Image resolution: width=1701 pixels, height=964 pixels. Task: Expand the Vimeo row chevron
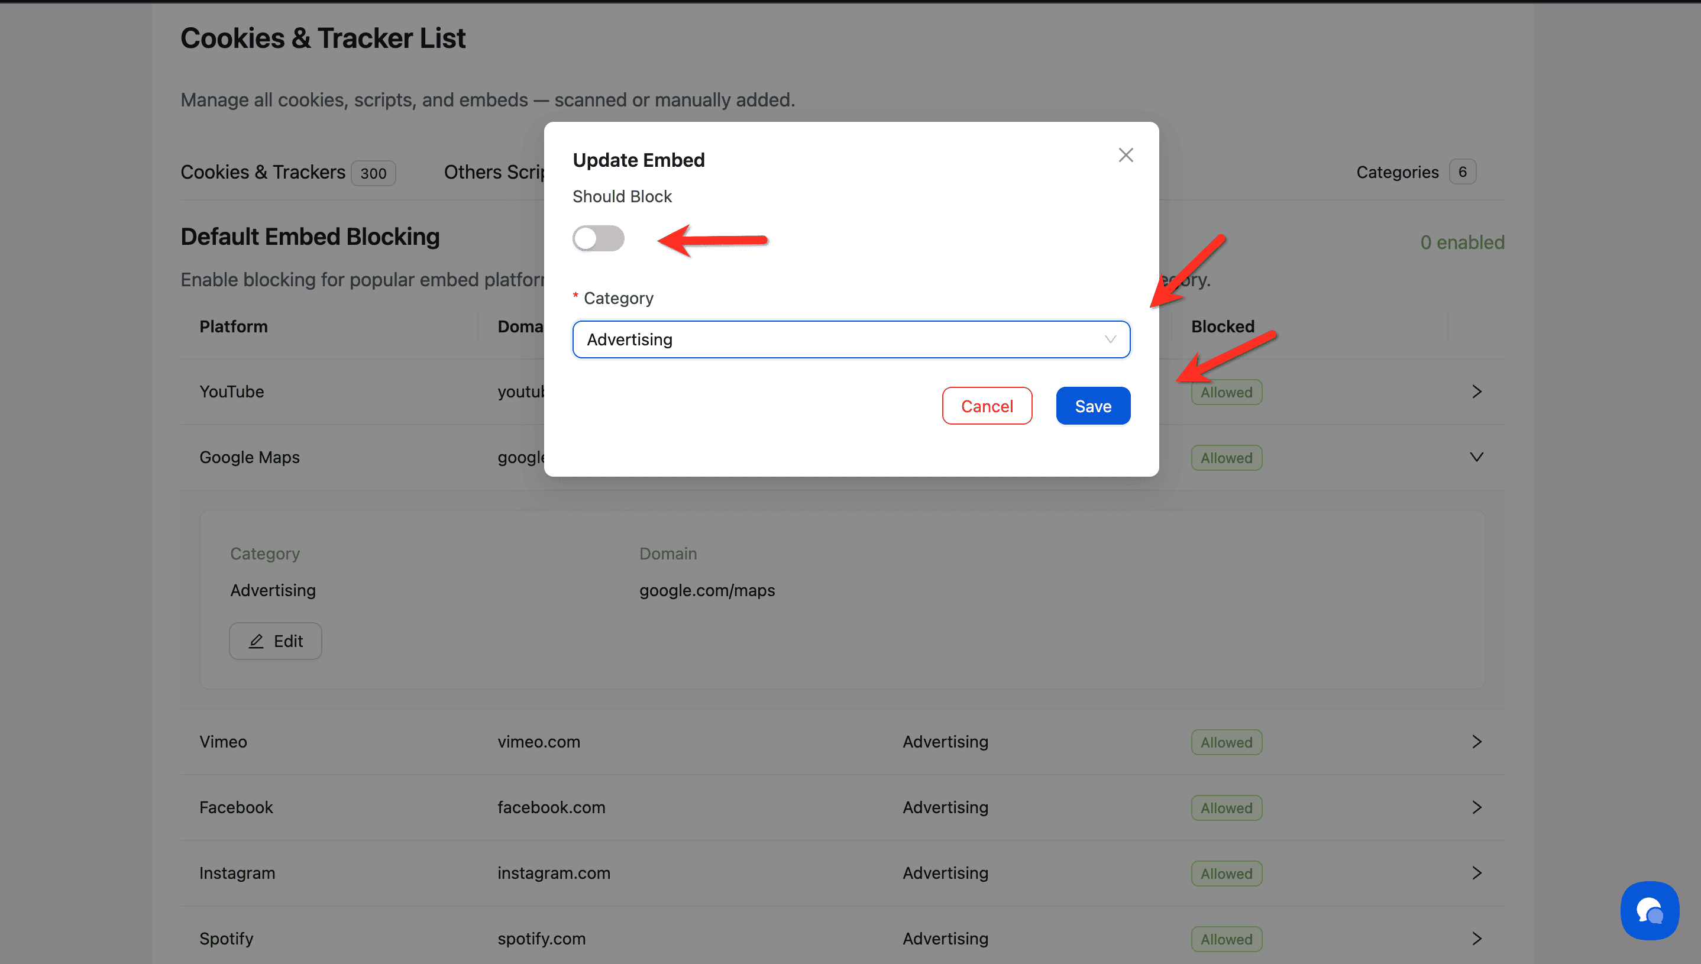[x=1476, y=742]
